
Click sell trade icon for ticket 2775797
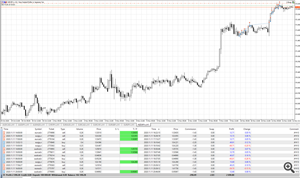pyautogui.click(x=4, y=168)
